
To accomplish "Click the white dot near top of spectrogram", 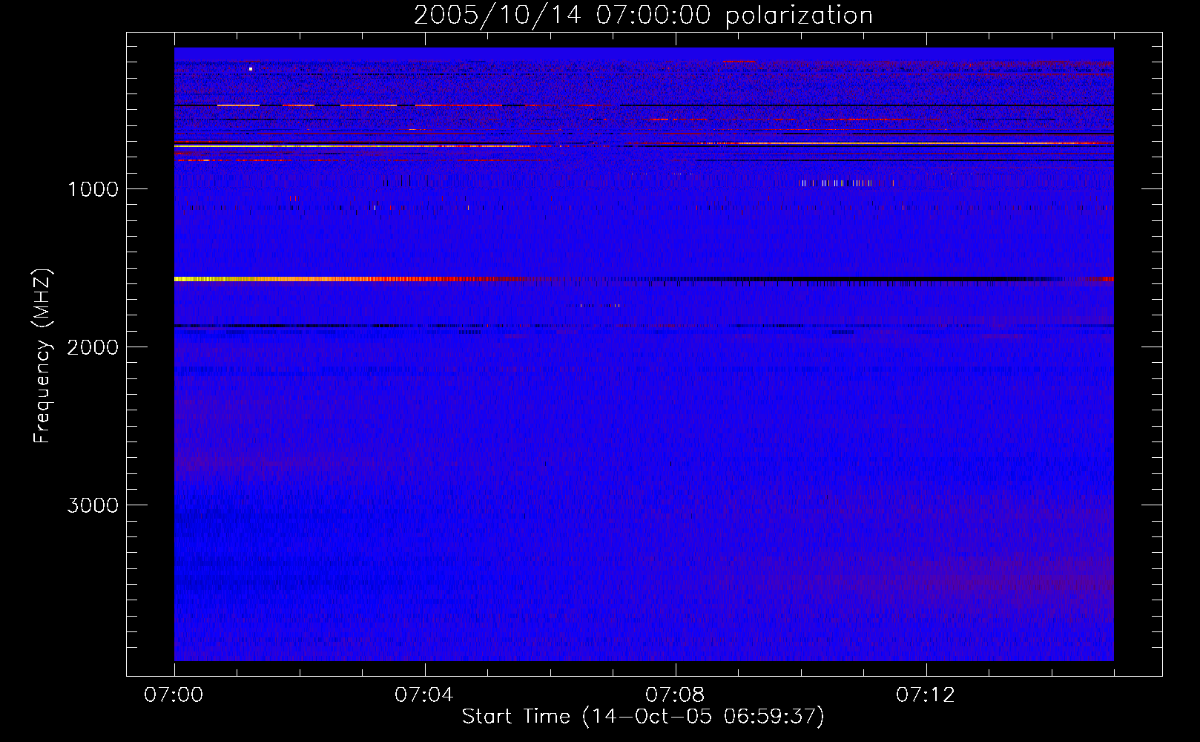I will pyautogui.click(x=251, y=69).
